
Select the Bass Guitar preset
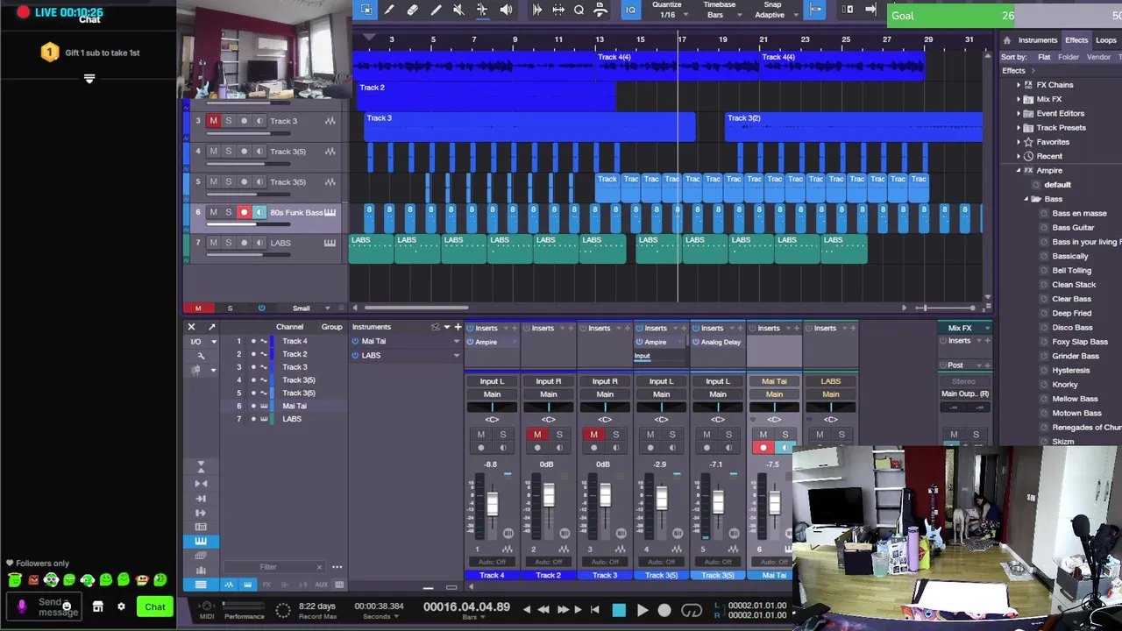[x=1073, y=228]
